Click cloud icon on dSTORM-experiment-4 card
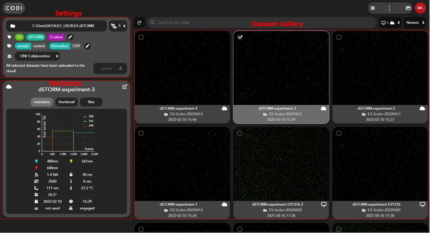This screenshot has width=430, height=233. [x=225, y=108]
